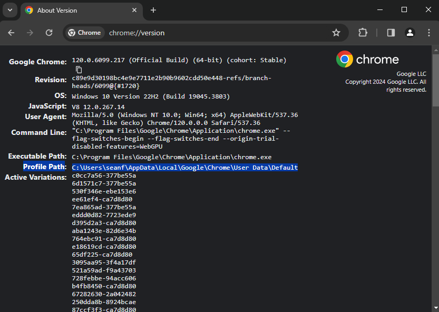Close the Chrome window
The height and width of the screenshot is (312, 439).
(x=428, y=10)
